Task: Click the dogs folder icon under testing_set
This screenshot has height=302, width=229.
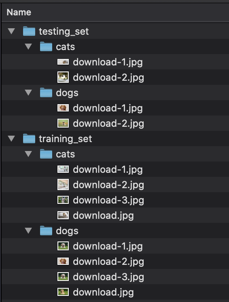Action: [x=46, y=92]
